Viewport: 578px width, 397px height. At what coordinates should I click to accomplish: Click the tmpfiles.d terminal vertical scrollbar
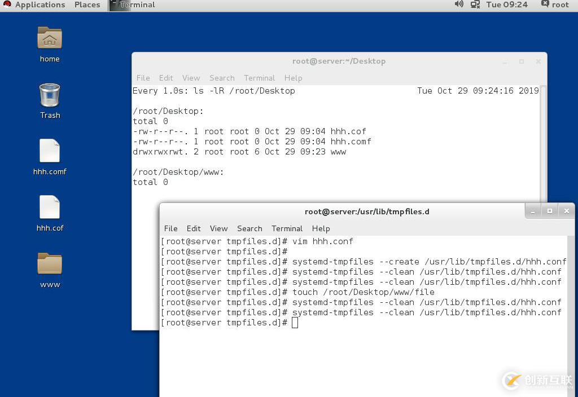coord(571,316)
